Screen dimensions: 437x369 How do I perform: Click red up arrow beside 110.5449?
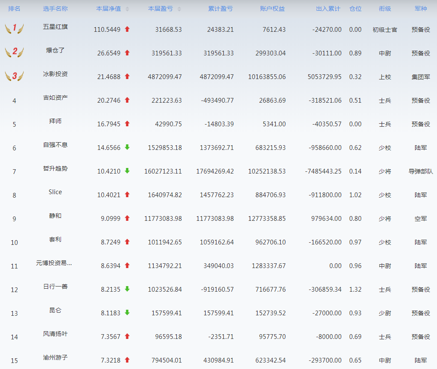127,29
